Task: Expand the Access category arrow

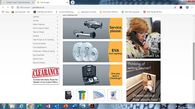Action: (x=57, y=21)
